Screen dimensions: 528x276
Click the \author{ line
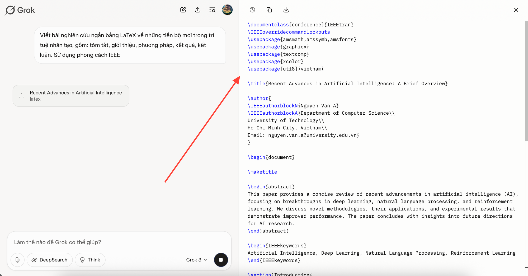tap(259, 98)
